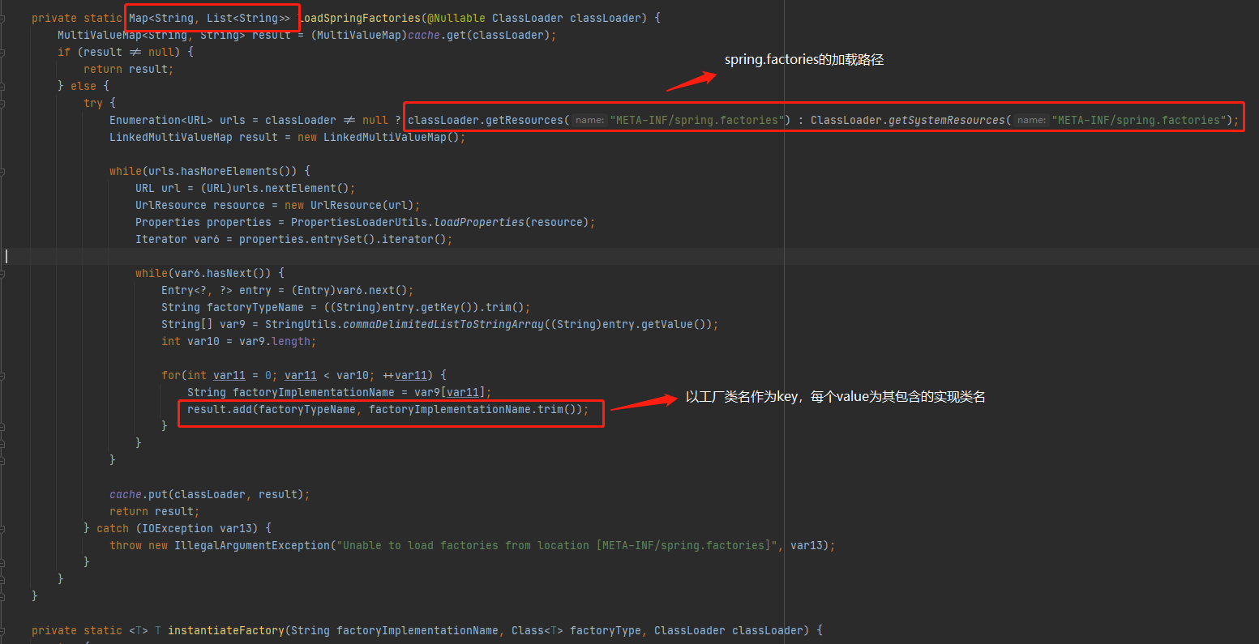
Task: Click 'new UrlResource(url)' constructor
Action: click(x=349, y=205)
